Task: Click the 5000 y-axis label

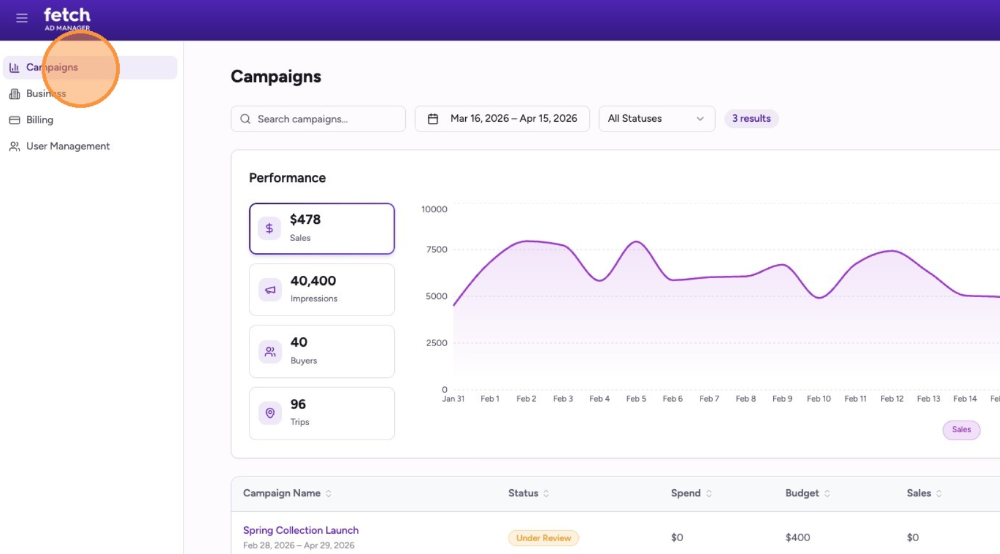Action: click(436, 297)
